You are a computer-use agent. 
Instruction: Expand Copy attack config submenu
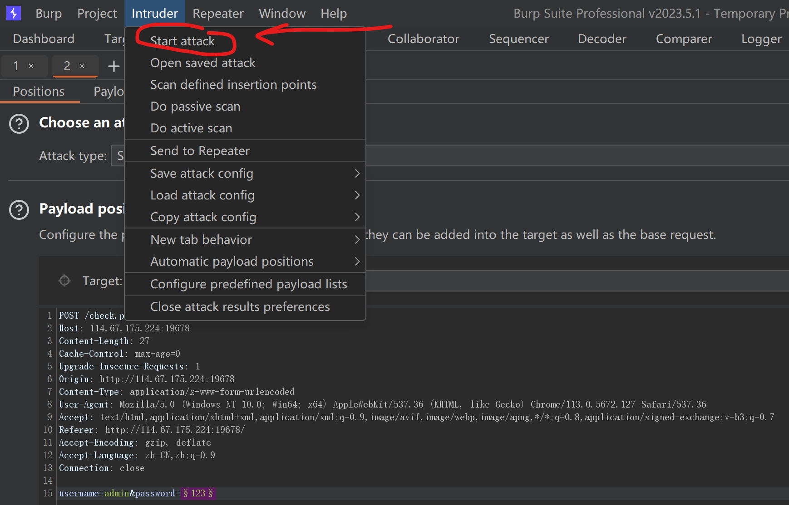click(x=245, y=217)
